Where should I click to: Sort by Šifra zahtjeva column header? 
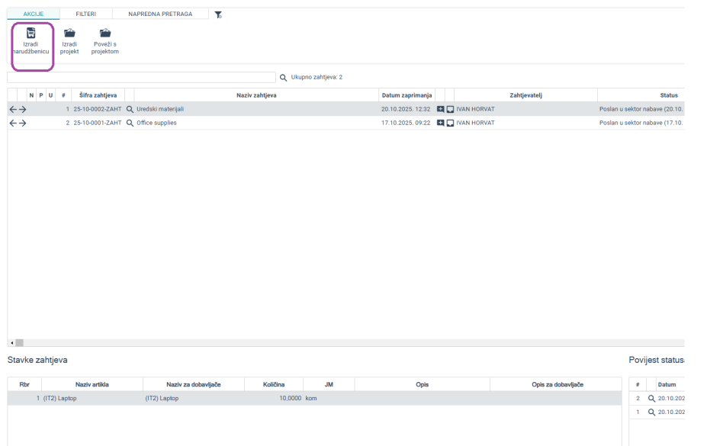tap(98, 95)
